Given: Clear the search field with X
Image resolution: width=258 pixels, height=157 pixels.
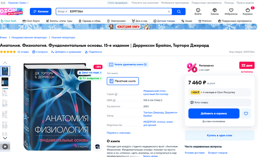Looking at the screenshot, I should [x=169, y=11].
